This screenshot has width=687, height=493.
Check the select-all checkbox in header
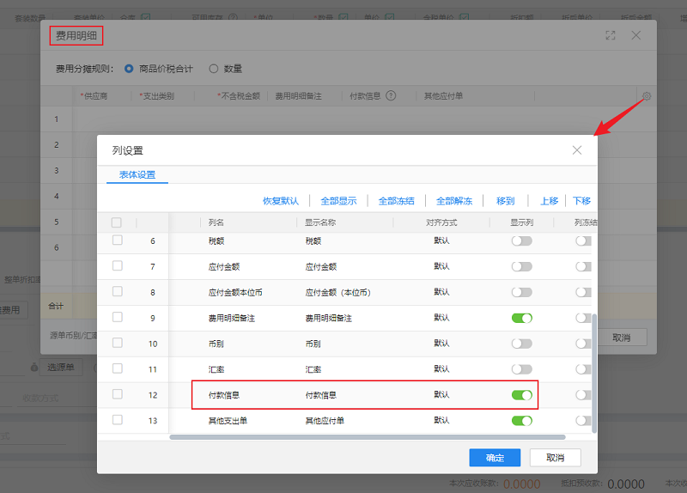point(117,222)
